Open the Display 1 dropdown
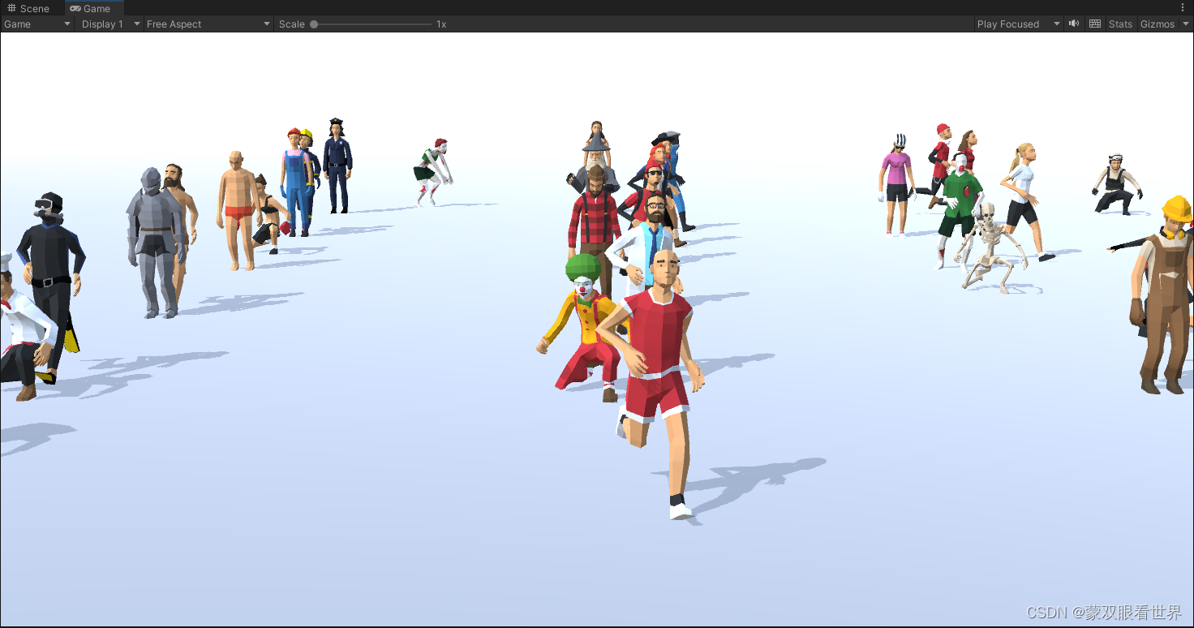Viewport: 1194px width, 628px height. pyautogui.click(x=110, y=24)
